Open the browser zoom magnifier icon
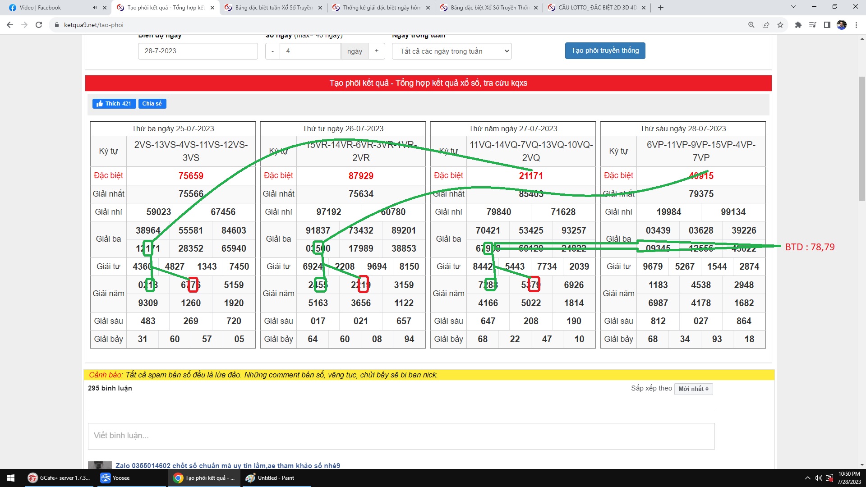The width and height of the screenshot is (866, 487). (x=751, y=25)
